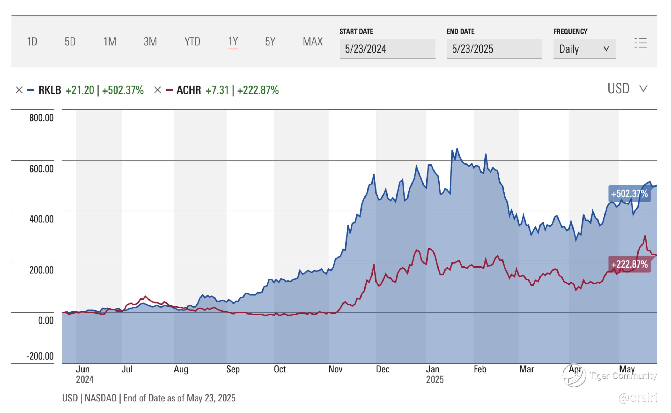Open the chart list view icon

[x=640, y=43]
